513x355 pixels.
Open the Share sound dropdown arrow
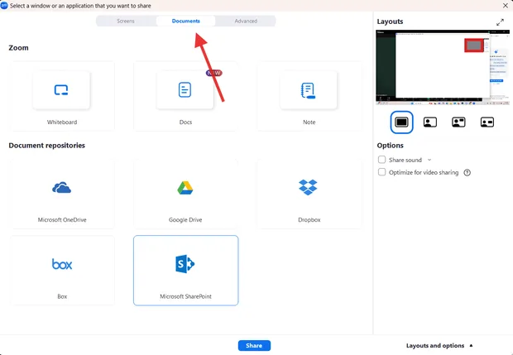click(429, 160)
